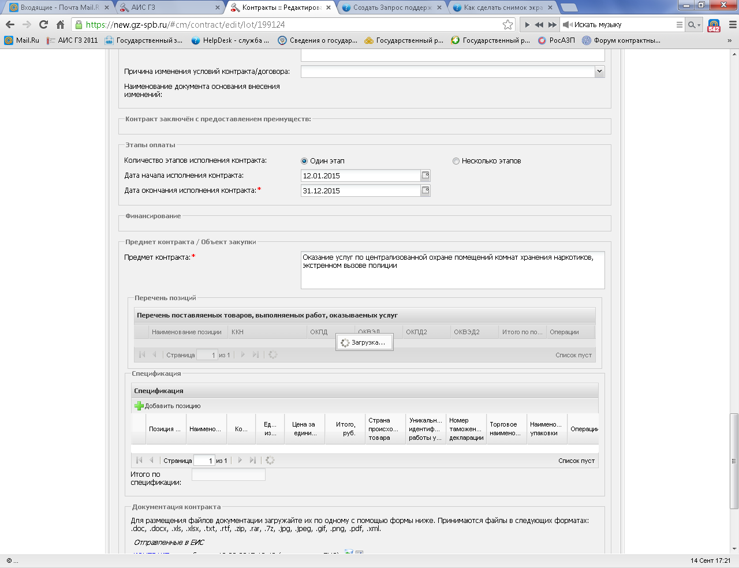Click the calendar icon for contract start date
Viewport: 739px width, 568px height.
426,175
